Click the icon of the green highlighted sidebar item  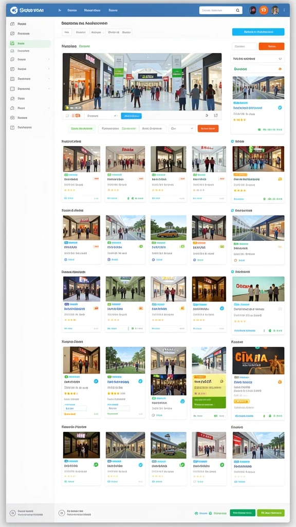(x=12, y=43)
